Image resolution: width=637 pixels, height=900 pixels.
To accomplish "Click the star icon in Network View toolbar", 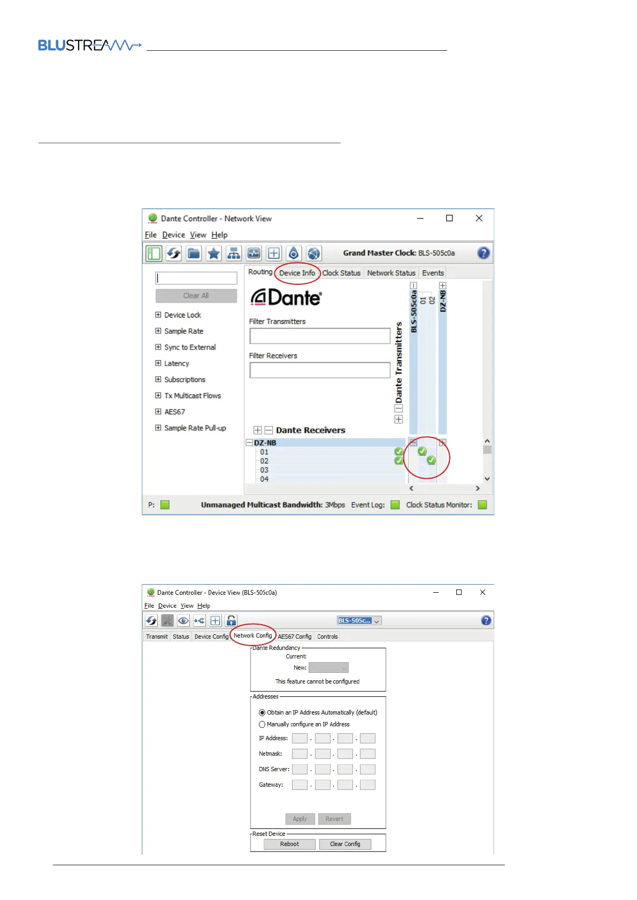I will pyautogui.click(x=213, y=253).
